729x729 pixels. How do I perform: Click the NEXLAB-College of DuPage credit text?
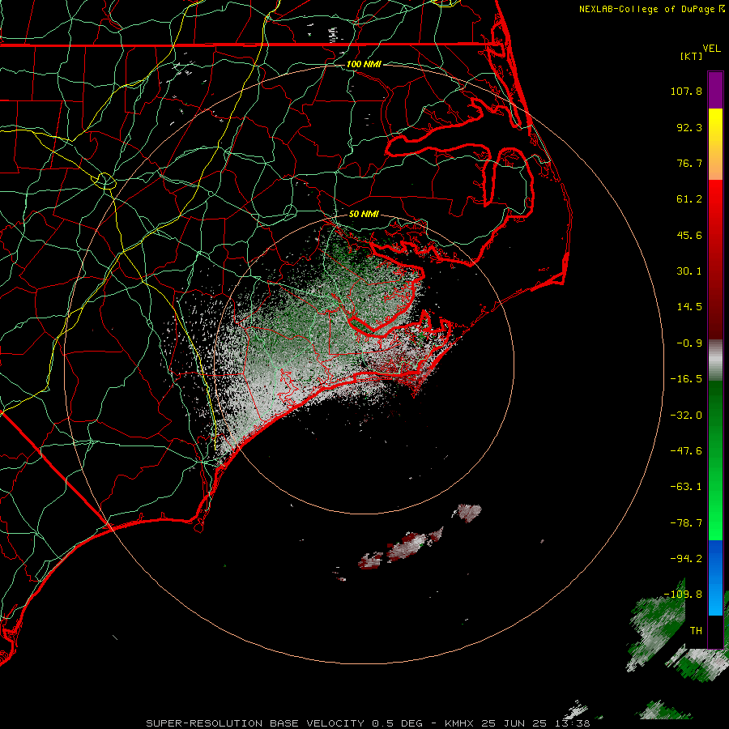(x=646, y=9)
